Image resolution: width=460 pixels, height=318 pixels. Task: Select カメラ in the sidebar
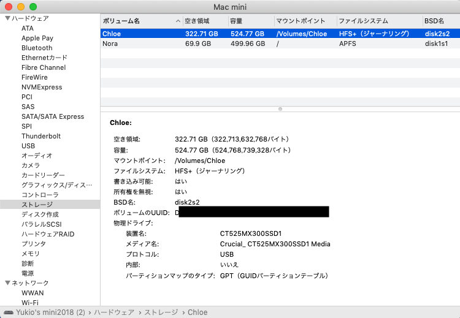(x=31, y=165)
